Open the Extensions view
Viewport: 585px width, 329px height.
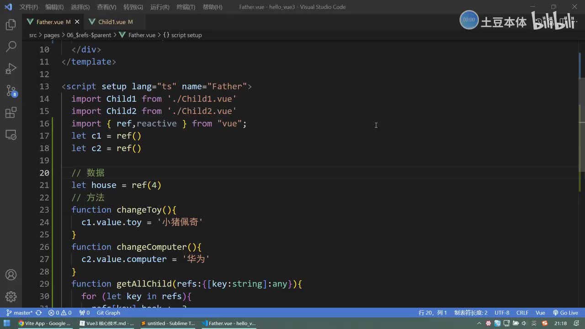11,112
